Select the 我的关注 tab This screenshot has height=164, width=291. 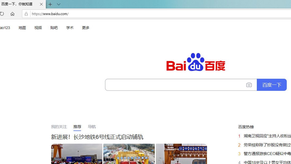[x=59, y=127]
